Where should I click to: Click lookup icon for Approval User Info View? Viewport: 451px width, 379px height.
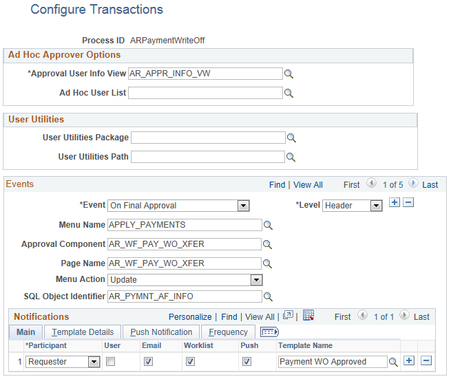290,74
